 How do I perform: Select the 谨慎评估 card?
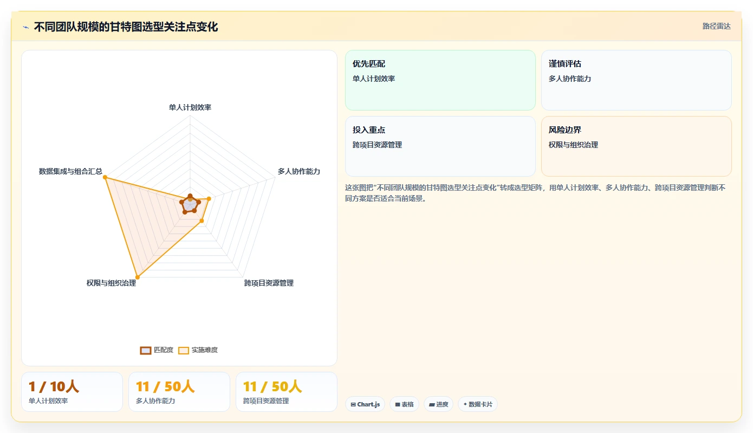pyautogui.click(x=637, y=80)
